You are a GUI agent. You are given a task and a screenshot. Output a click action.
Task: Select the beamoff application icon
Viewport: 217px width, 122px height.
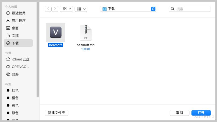pyautogui.click(x=56, y=33)
